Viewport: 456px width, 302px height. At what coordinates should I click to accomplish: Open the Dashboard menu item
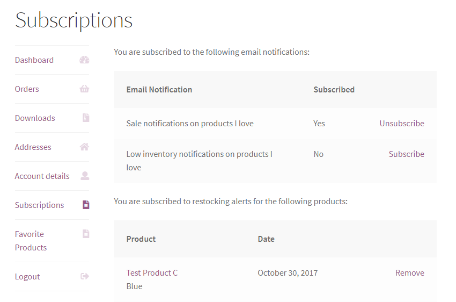[x=34, y=60]
